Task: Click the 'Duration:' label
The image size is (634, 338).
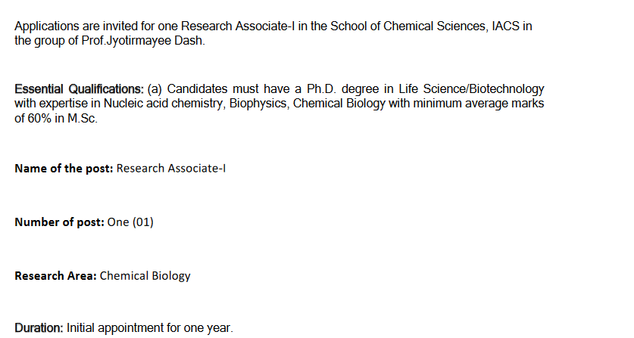Action: point(39,327)
